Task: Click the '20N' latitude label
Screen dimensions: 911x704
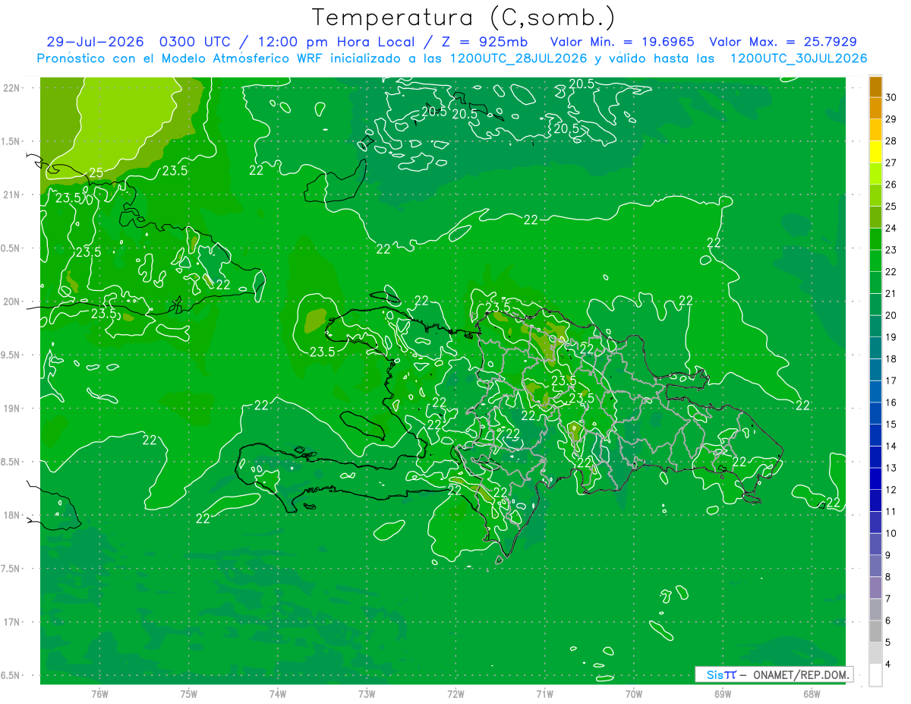Action: click(13, 301)
